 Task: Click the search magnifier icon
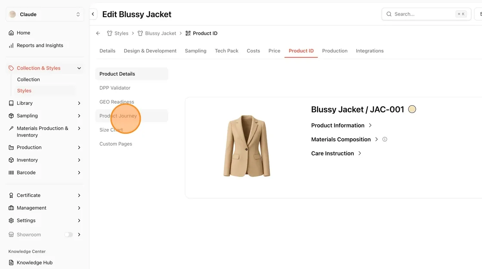[389, 14]
